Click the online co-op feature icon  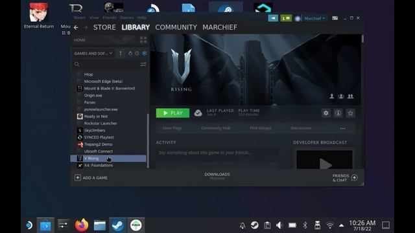pyautogui.click(x=341, y=96)
